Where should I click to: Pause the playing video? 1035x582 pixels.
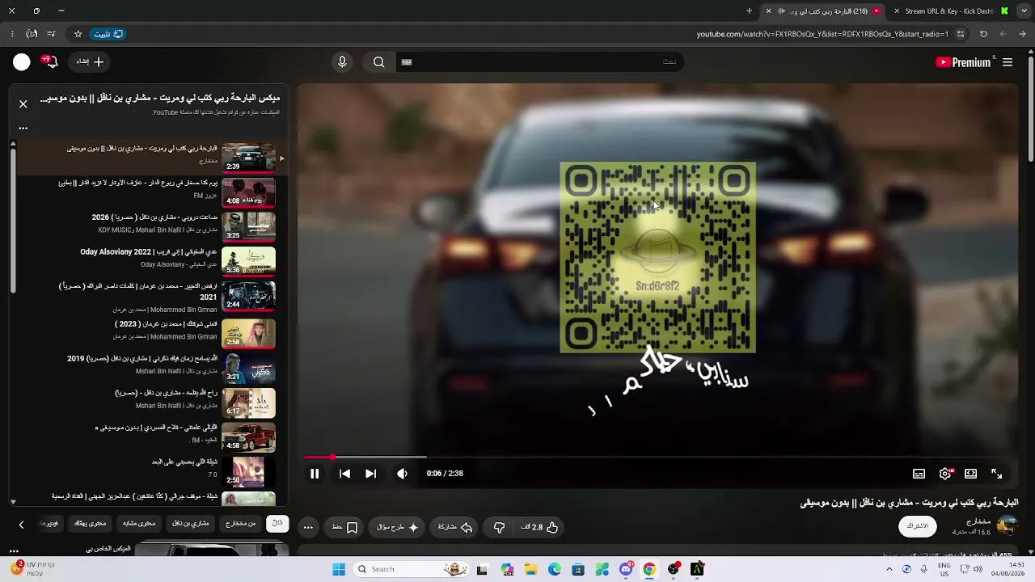pos(315,474)
